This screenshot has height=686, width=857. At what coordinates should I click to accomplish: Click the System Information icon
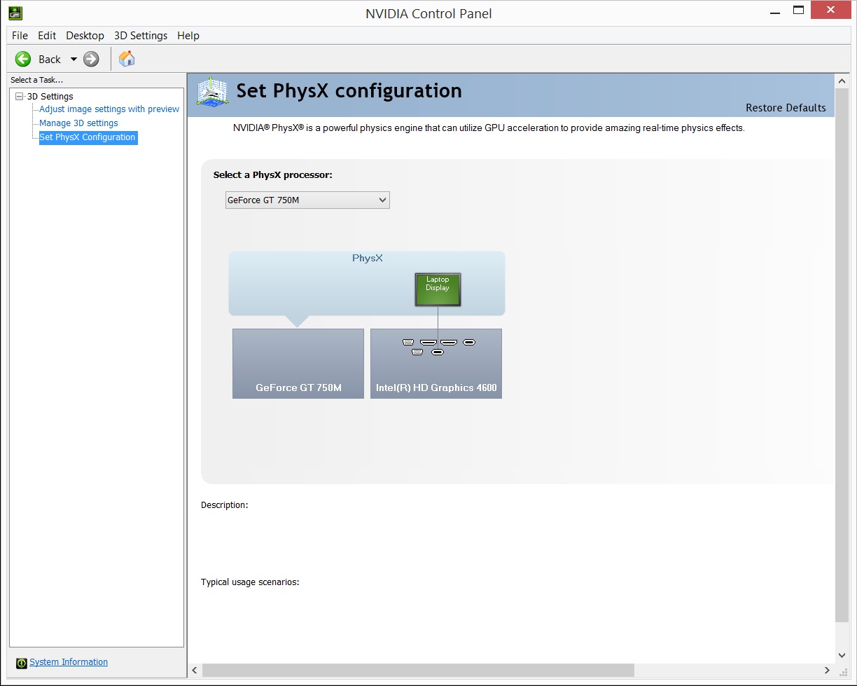coord(22,662)
